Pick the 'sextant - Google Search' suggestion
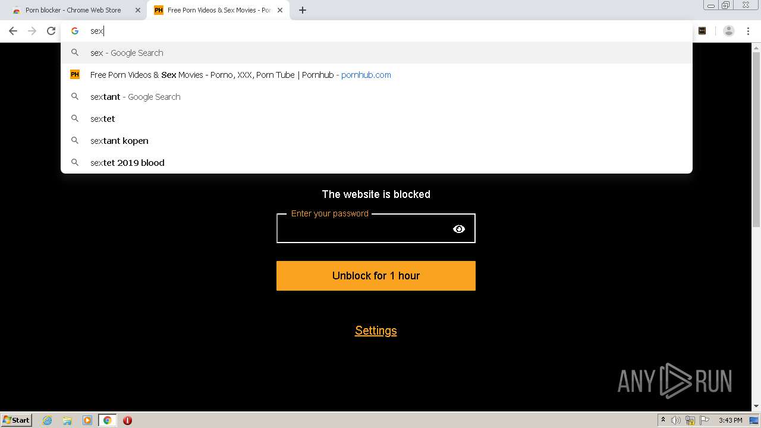 (376, 97)
